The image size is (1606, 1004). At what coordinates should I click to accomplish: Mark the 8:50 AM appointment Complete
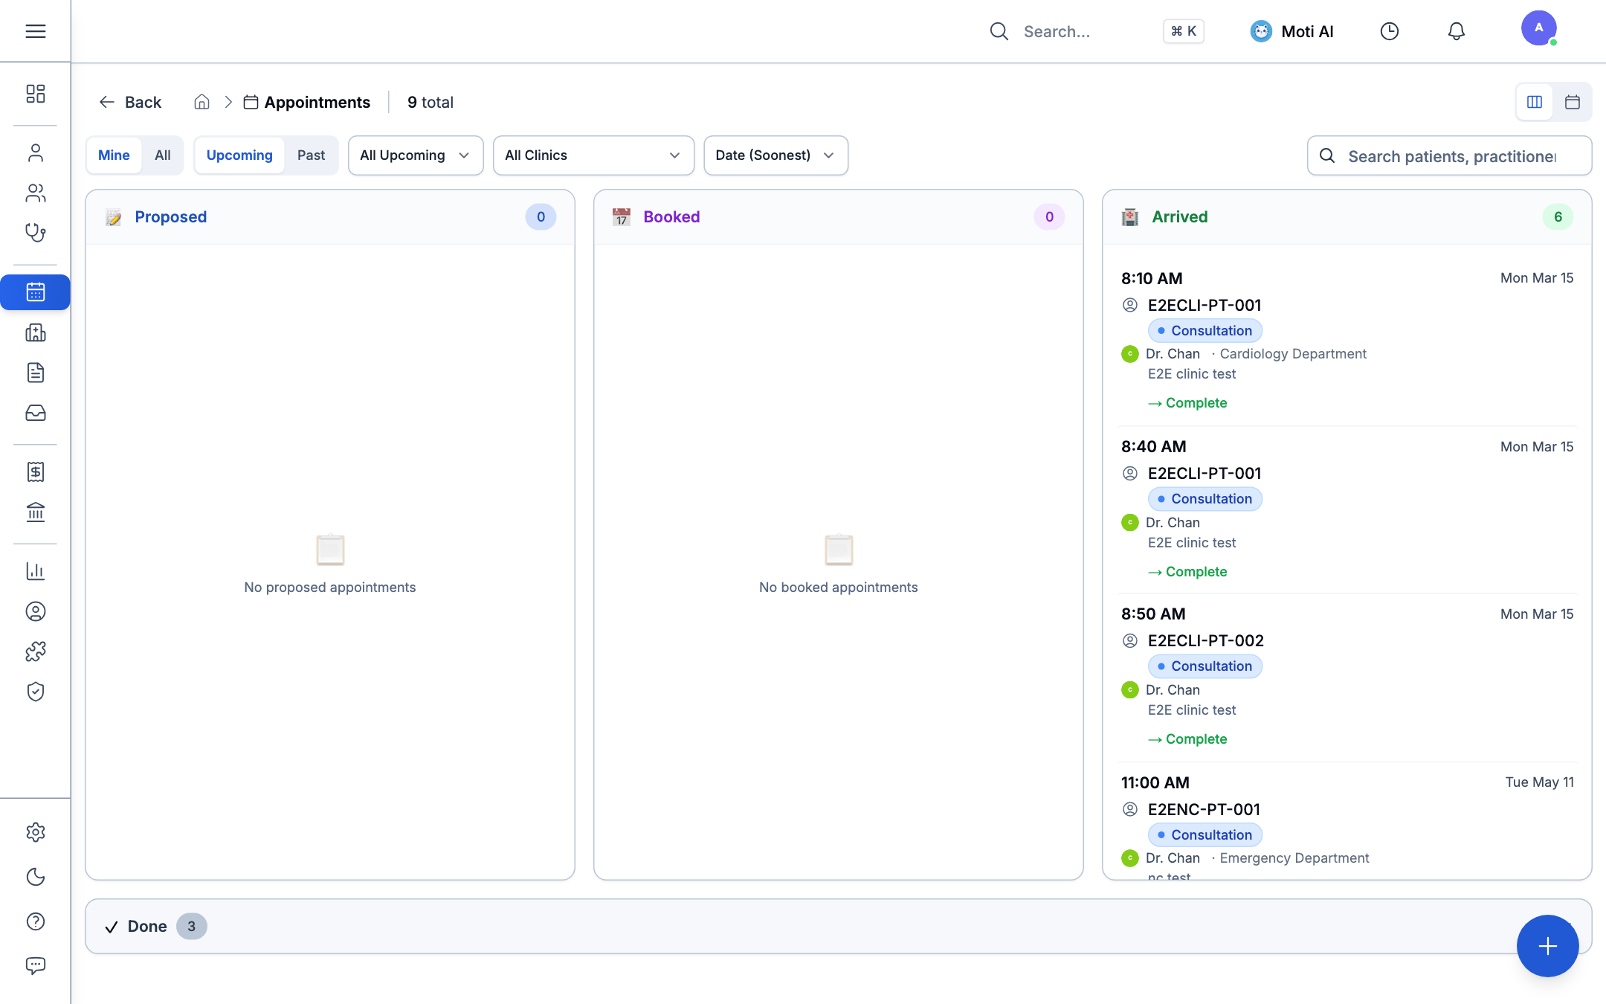point(1187,738)
